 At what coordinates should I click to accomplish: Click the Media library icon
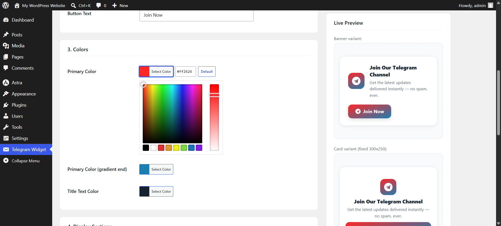6,46
